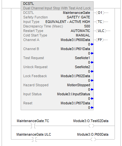Click the MaintenanceGate.TC contact symbol
This screenshot has width=122, height=146.
coord(33,126)
